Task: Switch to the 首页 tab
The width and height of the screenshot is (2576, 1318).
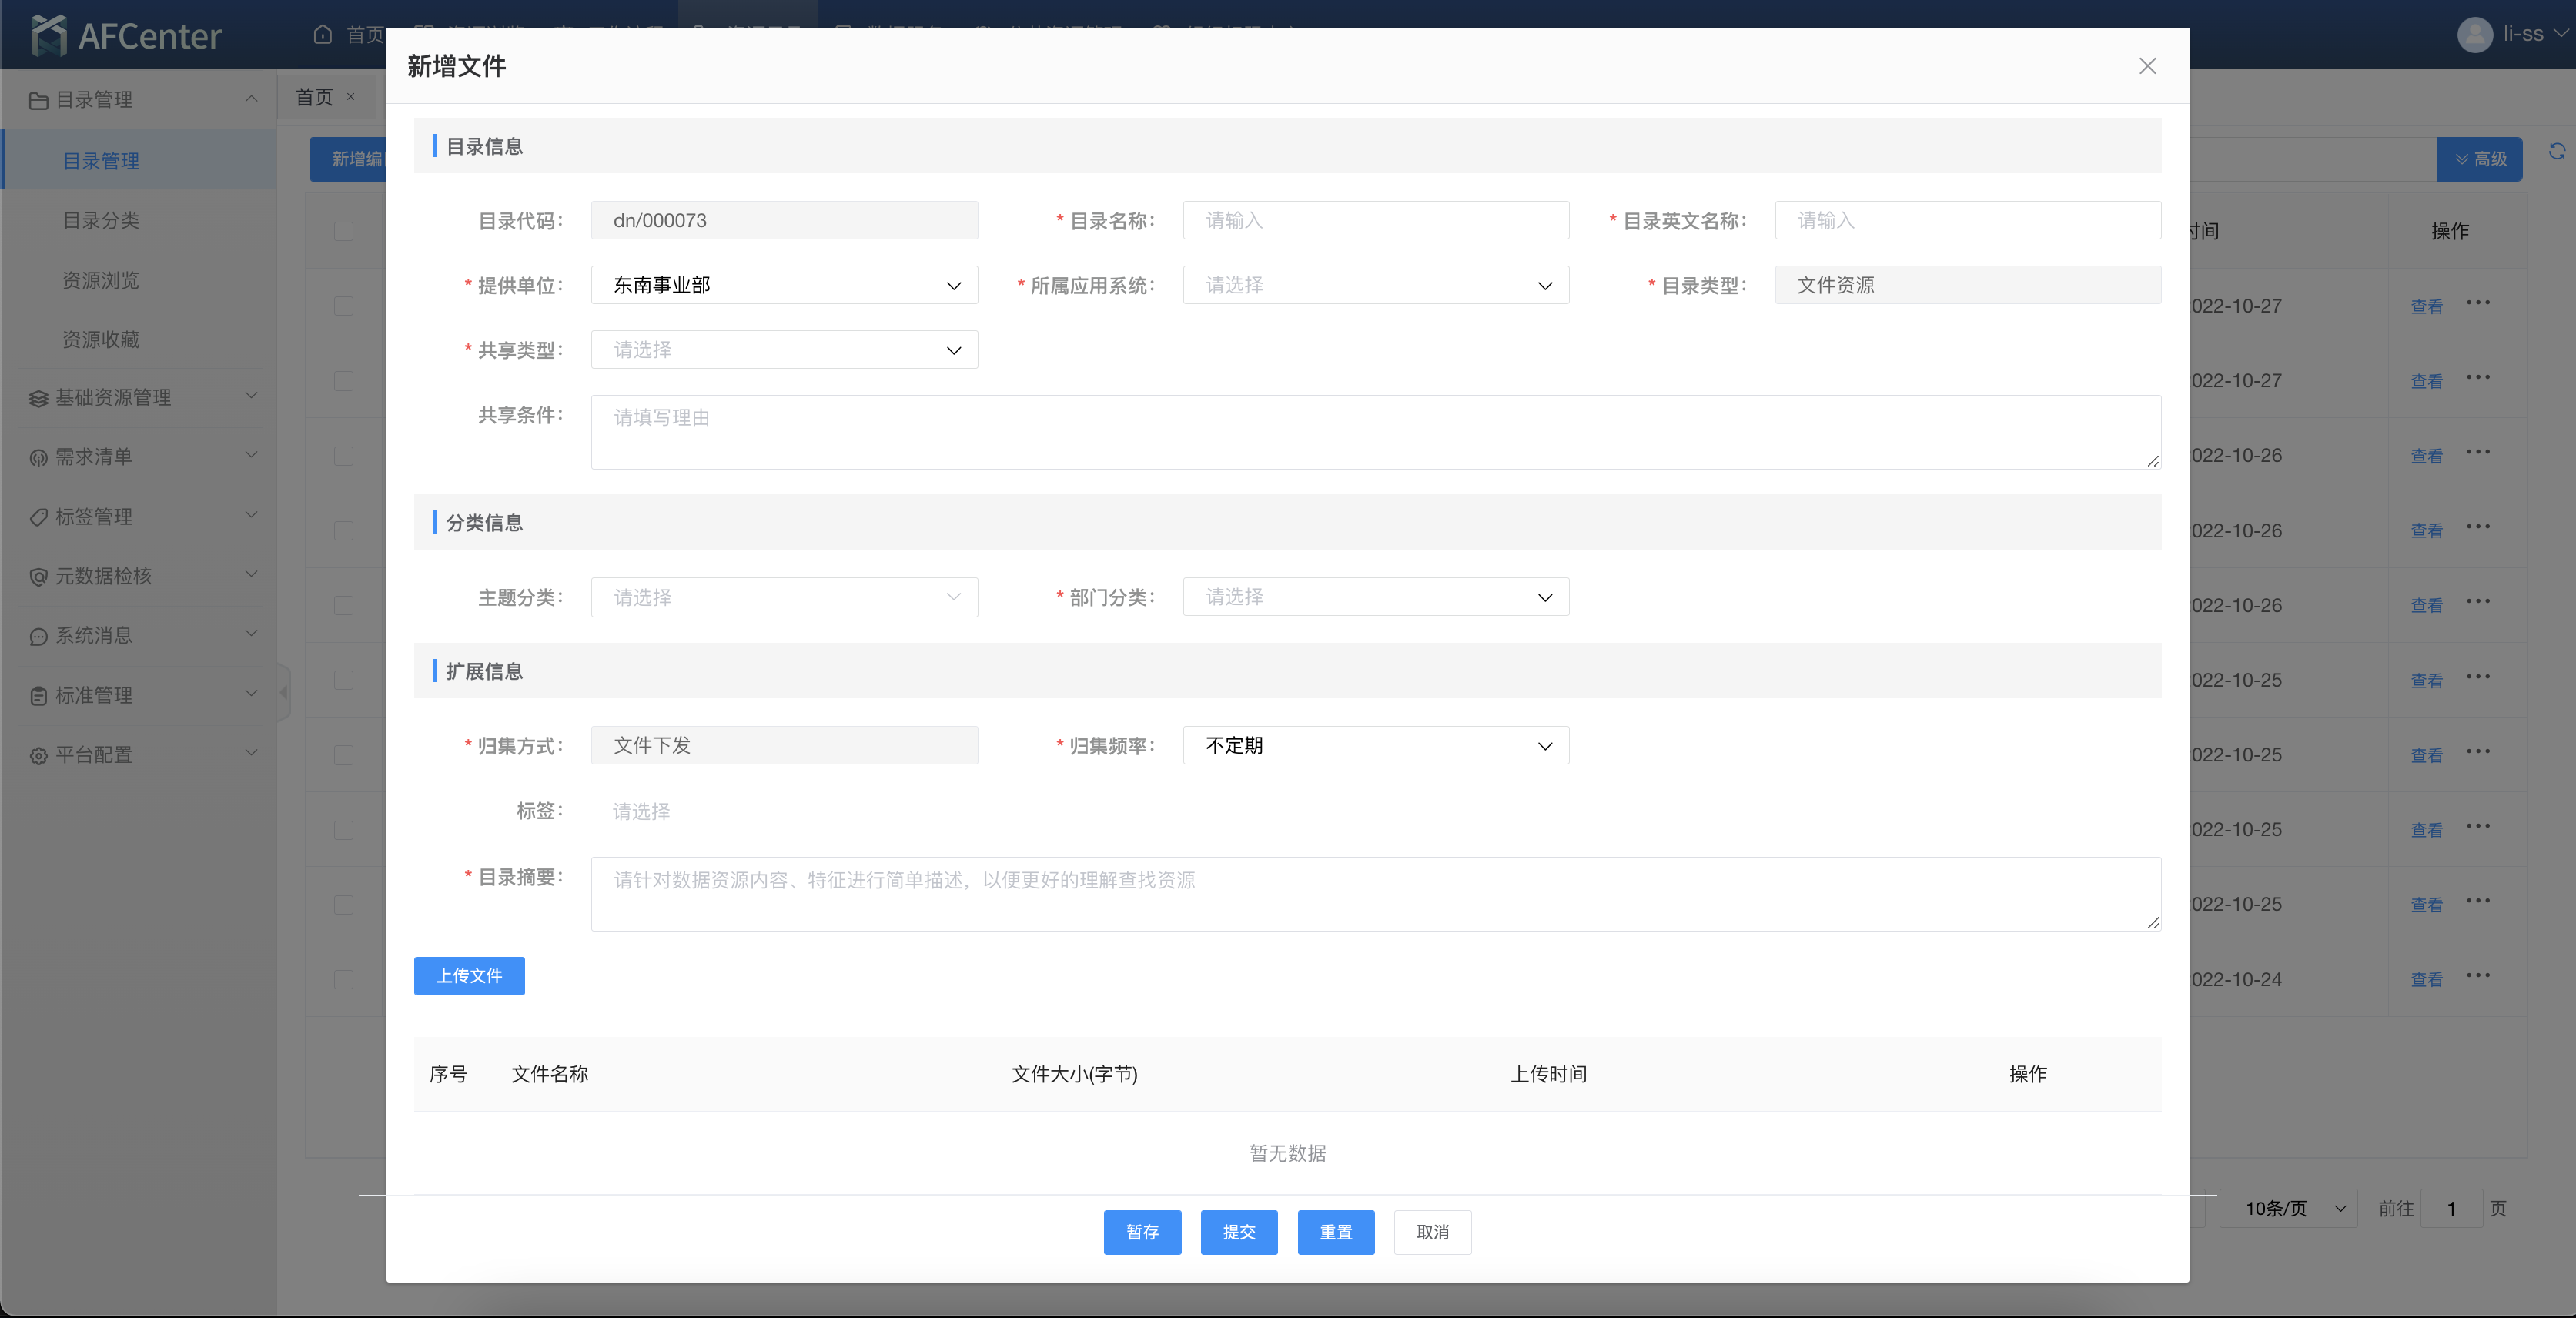Action: [x=314, y=97]
